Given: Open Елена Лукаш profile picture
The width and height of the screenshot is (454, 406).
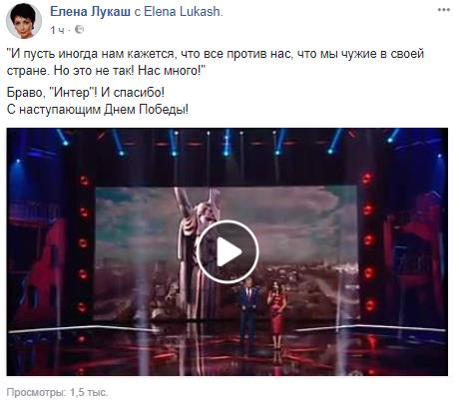Looking at the screenshot, I should (24, 21).
